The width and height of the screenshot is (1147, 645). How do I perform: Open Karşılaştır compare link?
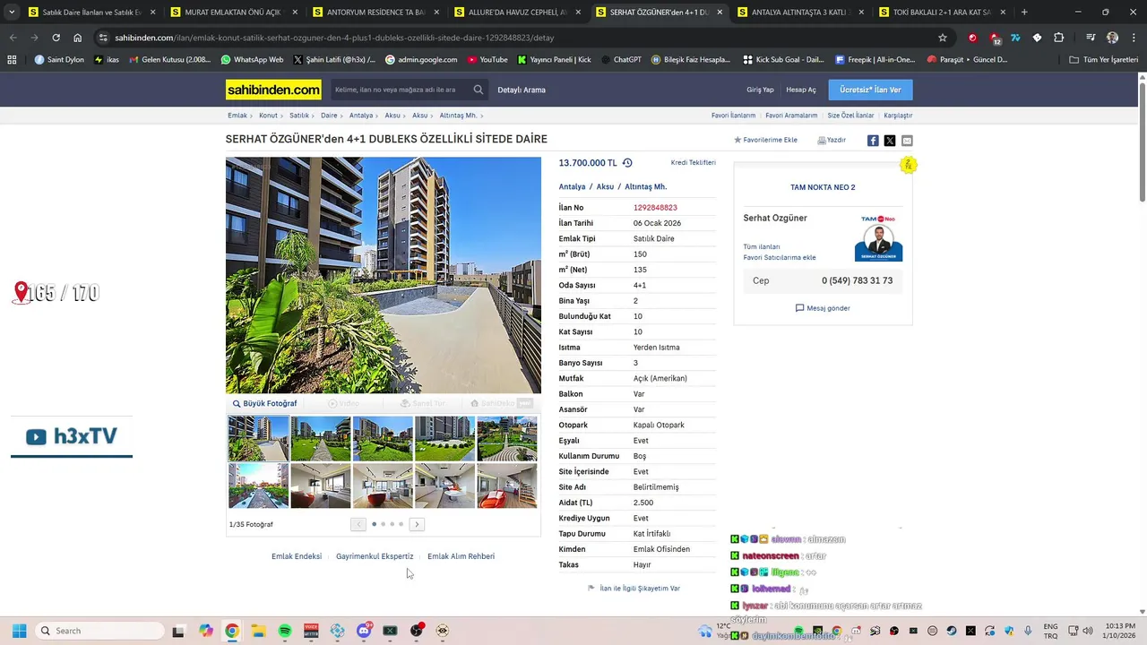coord(898,116)
